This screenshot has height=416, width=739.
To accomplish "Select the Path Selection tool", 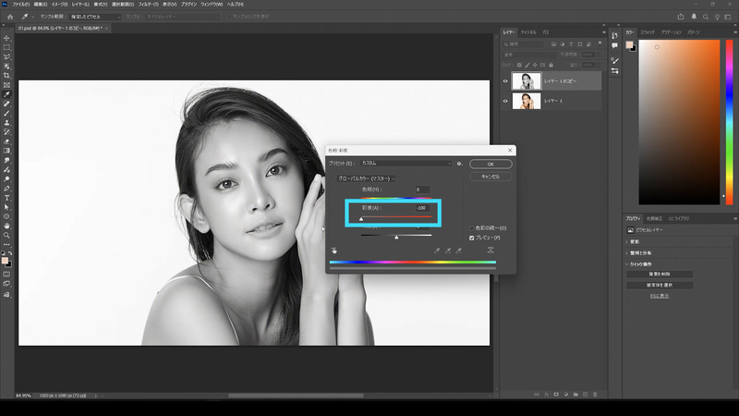I will (x=6, y=207).
